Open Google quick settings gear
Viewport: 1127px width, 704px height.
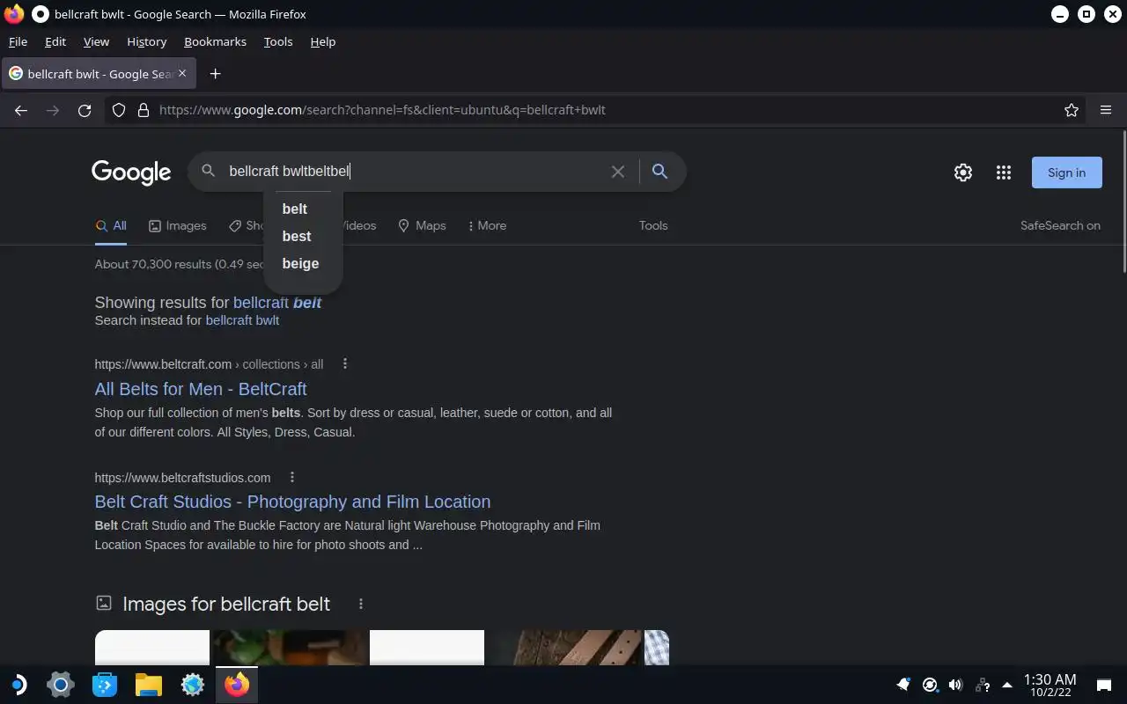[963, 172]
